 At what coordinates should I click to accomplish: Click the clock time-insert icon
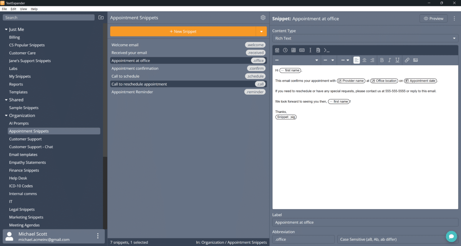(285, 50)
